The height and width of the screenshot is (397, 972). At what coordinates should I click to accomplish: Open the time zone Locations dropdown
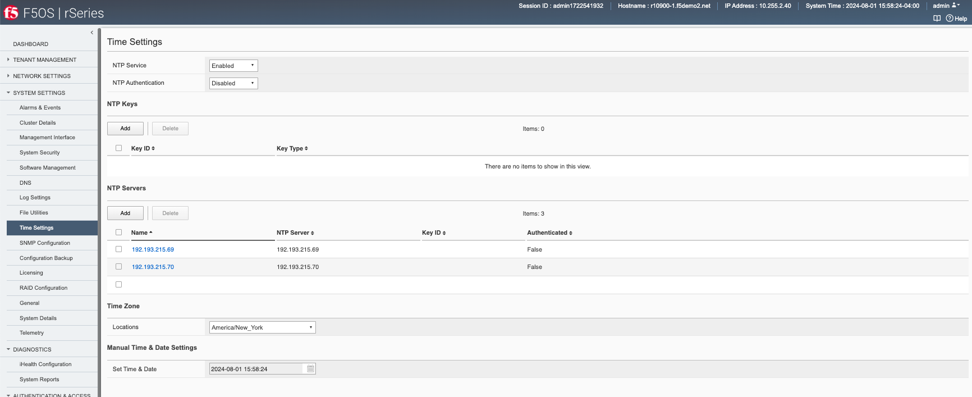coord(263,327)
